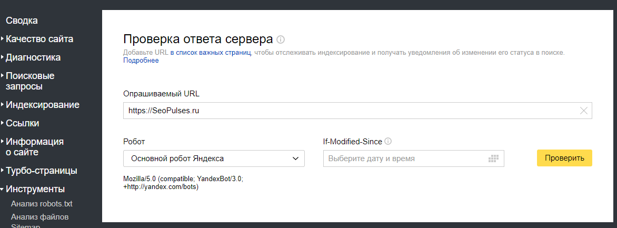Open the Ссылки menu item

click(x=23, y=123)
